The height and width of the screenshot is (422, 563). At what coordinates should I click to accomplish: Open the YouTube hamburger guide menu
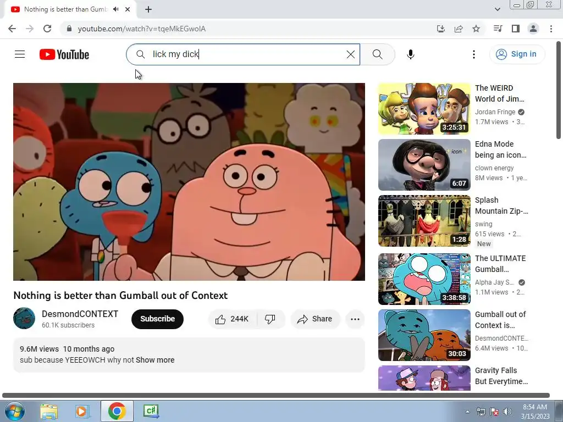pyautogui.click(x=20, y=54)
